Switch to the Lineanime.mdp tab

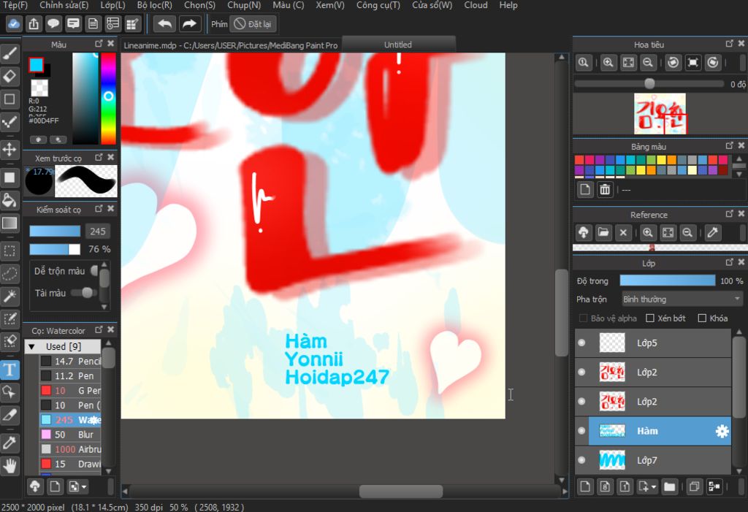pos(231,45)
